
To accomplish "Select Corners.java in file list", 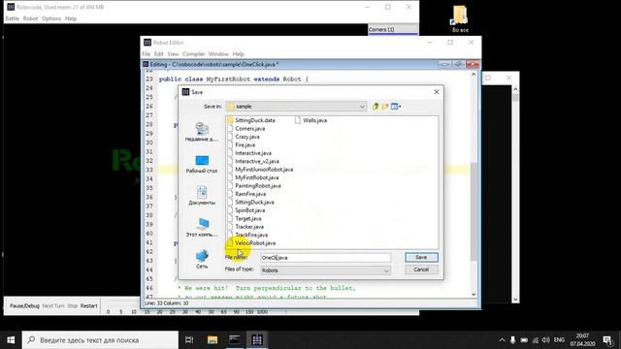I will point(246,129).
